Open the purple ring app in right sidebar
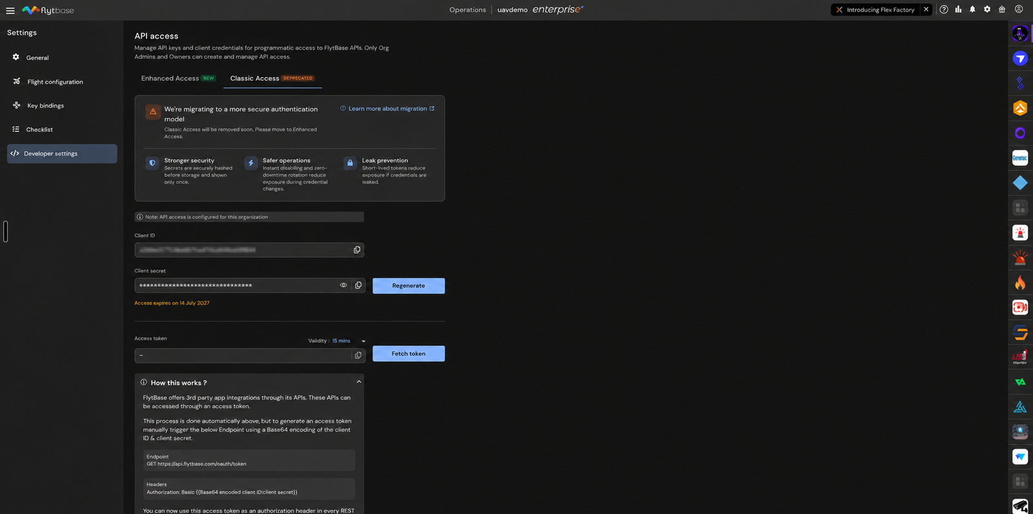The width and height of the screenshot is (1033, 514). [x=1020, y=133]
